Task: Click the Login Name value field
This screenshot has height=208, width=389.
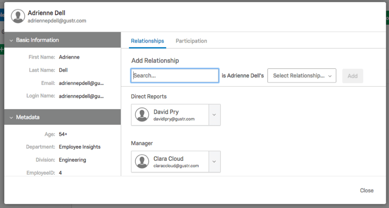Action: (81, 96)
